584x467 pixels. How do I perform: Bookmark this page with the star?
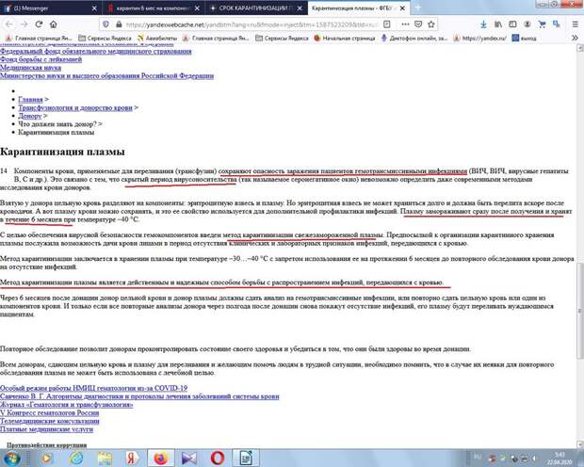pos(431,24)
